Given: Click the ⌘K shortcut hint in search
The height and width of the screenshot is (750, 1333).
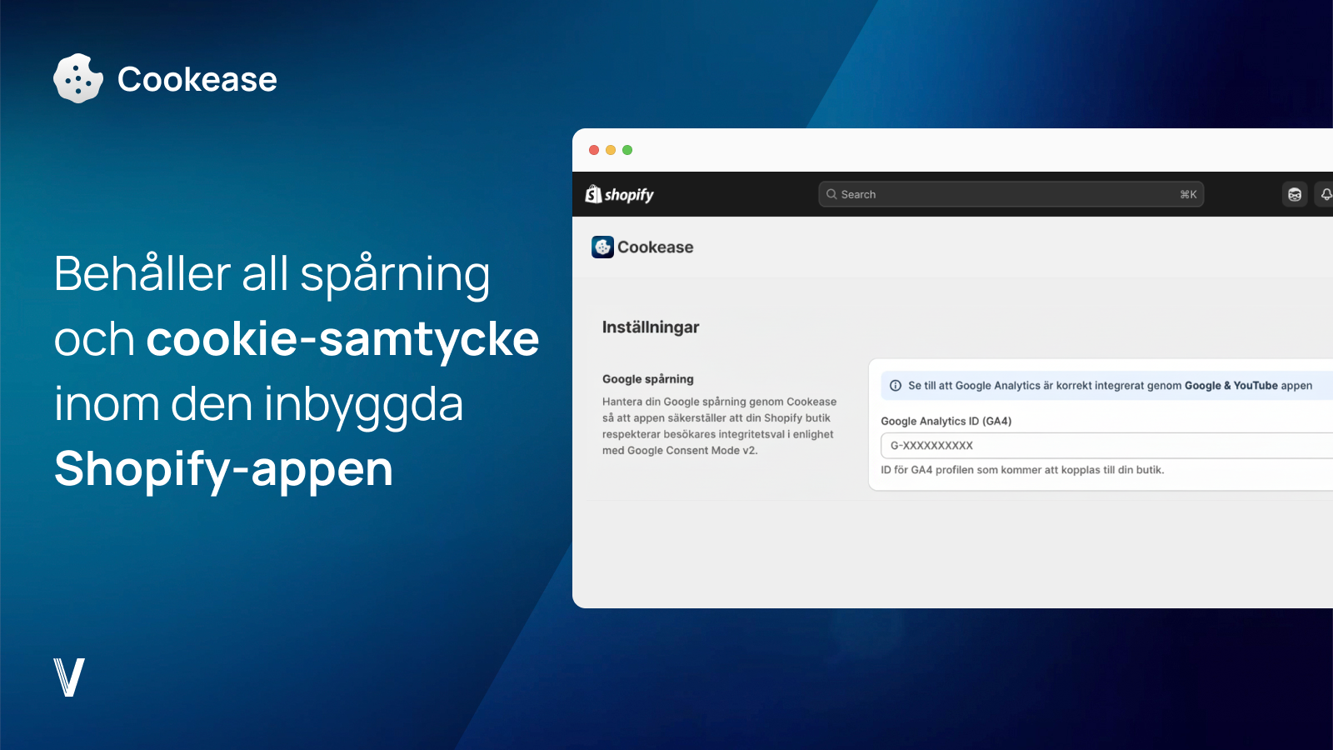Looking at the screenshot, I should point(1188,194).
